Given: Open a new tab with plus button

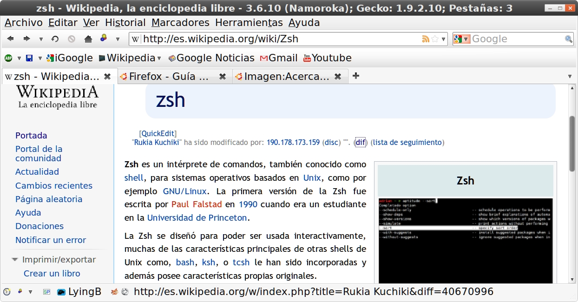Looking at the screenshot, I should 356,76.
